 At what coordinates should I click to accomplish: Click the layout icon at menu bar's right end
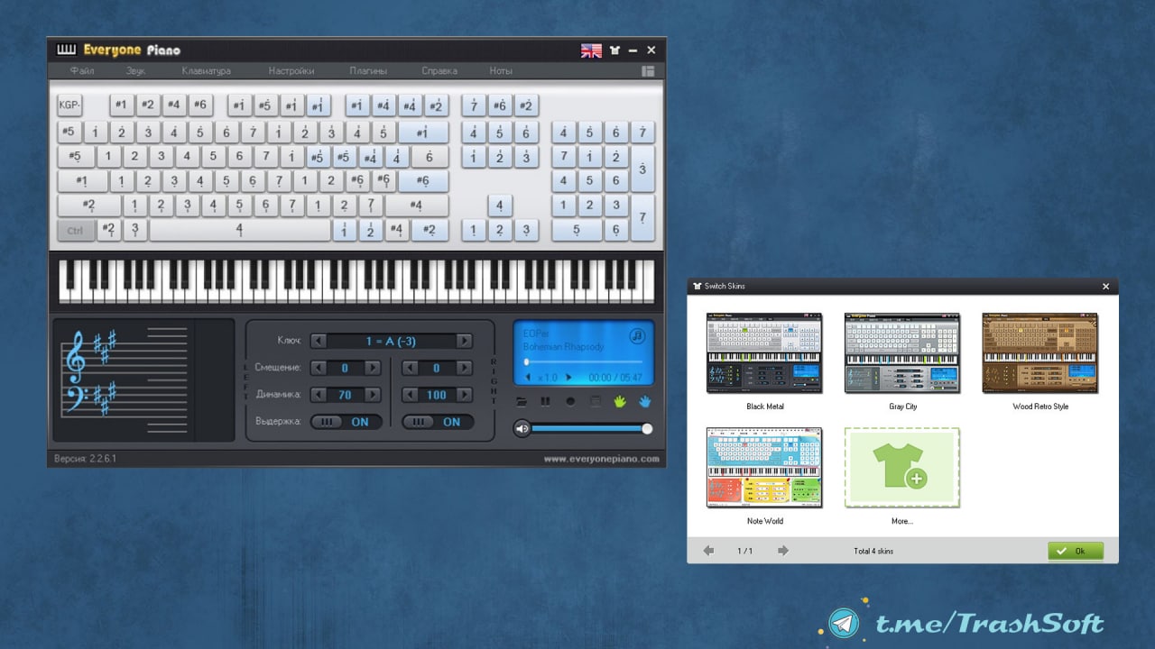tap(648, 71)
